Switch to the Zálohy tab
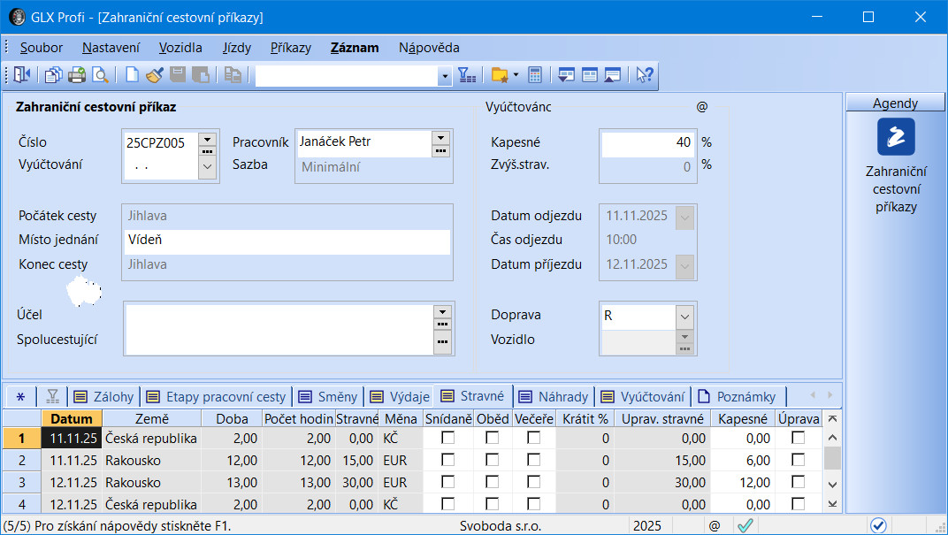 [103, 396]
